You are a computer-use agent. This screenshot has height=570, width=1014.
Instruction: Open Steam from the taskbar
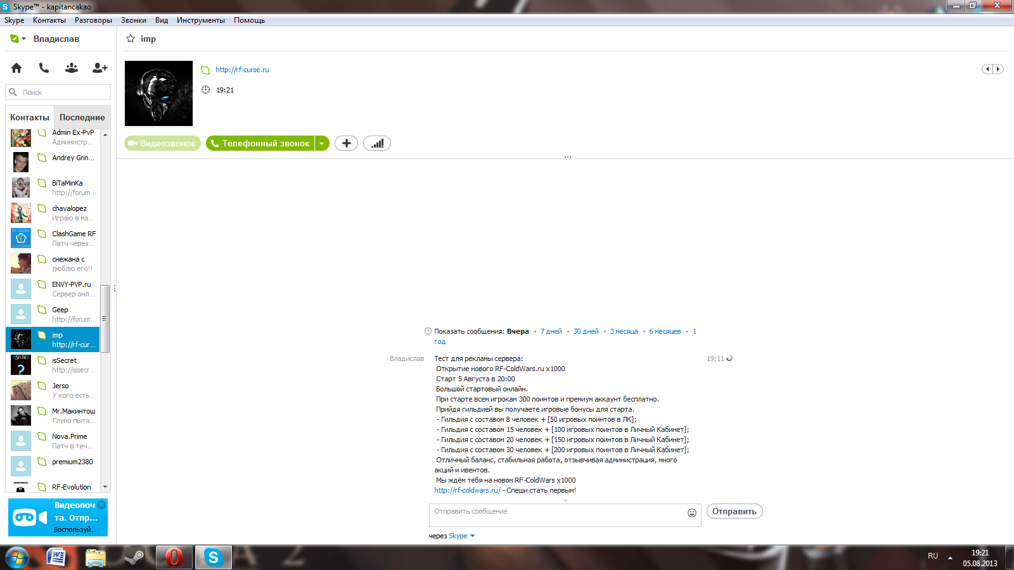134,557
